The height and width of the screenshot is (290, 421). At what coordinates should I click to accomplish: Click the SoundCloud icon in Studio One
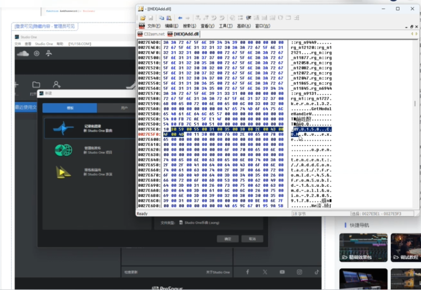click(23, 53)
